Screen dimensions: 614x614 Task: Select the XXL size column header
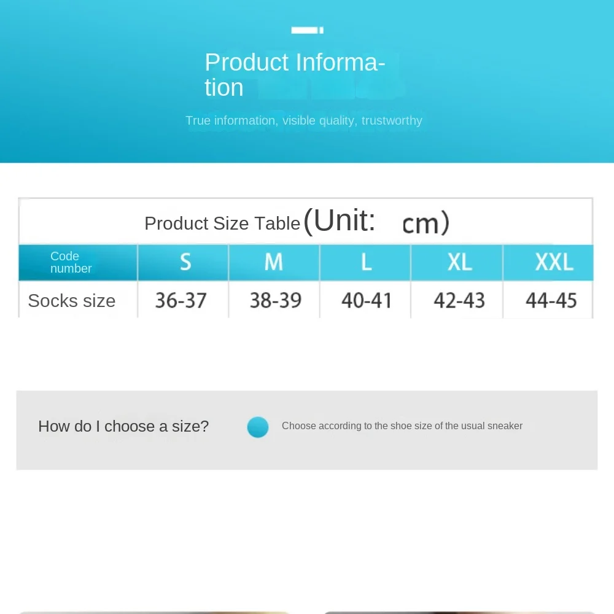[x=548, y=262]
